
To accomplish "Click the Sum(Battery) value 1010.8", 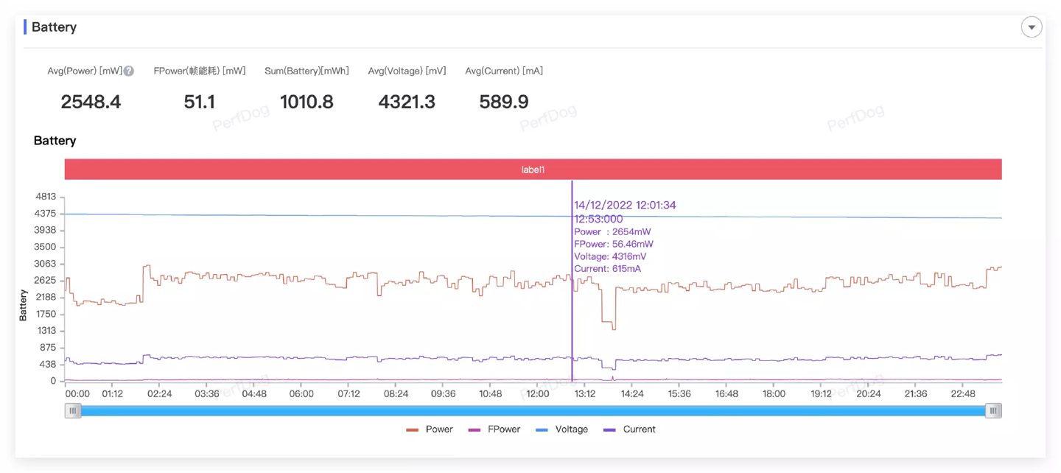I will click(307, 102).
